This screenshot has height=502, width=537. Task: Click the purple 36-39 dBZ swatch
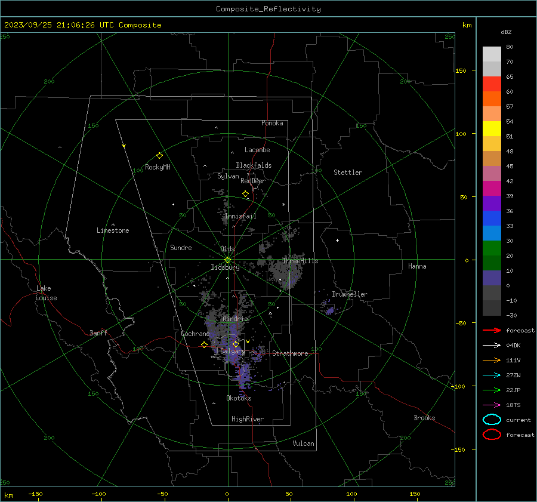[x=492, y=203]
